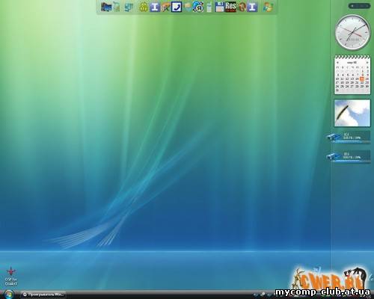
Task: Select the highlighted day 15 in the calendar
Action: pyautogui.click(x=362, y=78)
